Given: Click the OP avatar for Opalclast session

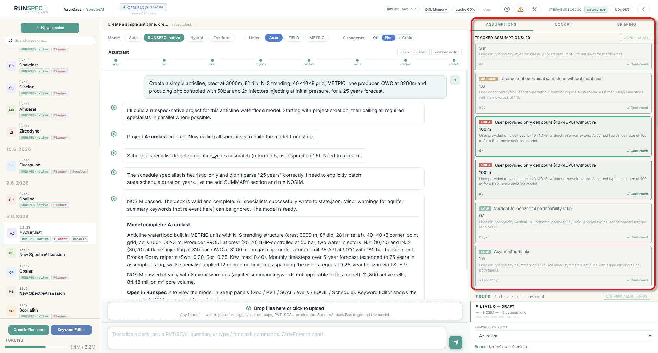Looking at the screenshot, I should [11, 66].
